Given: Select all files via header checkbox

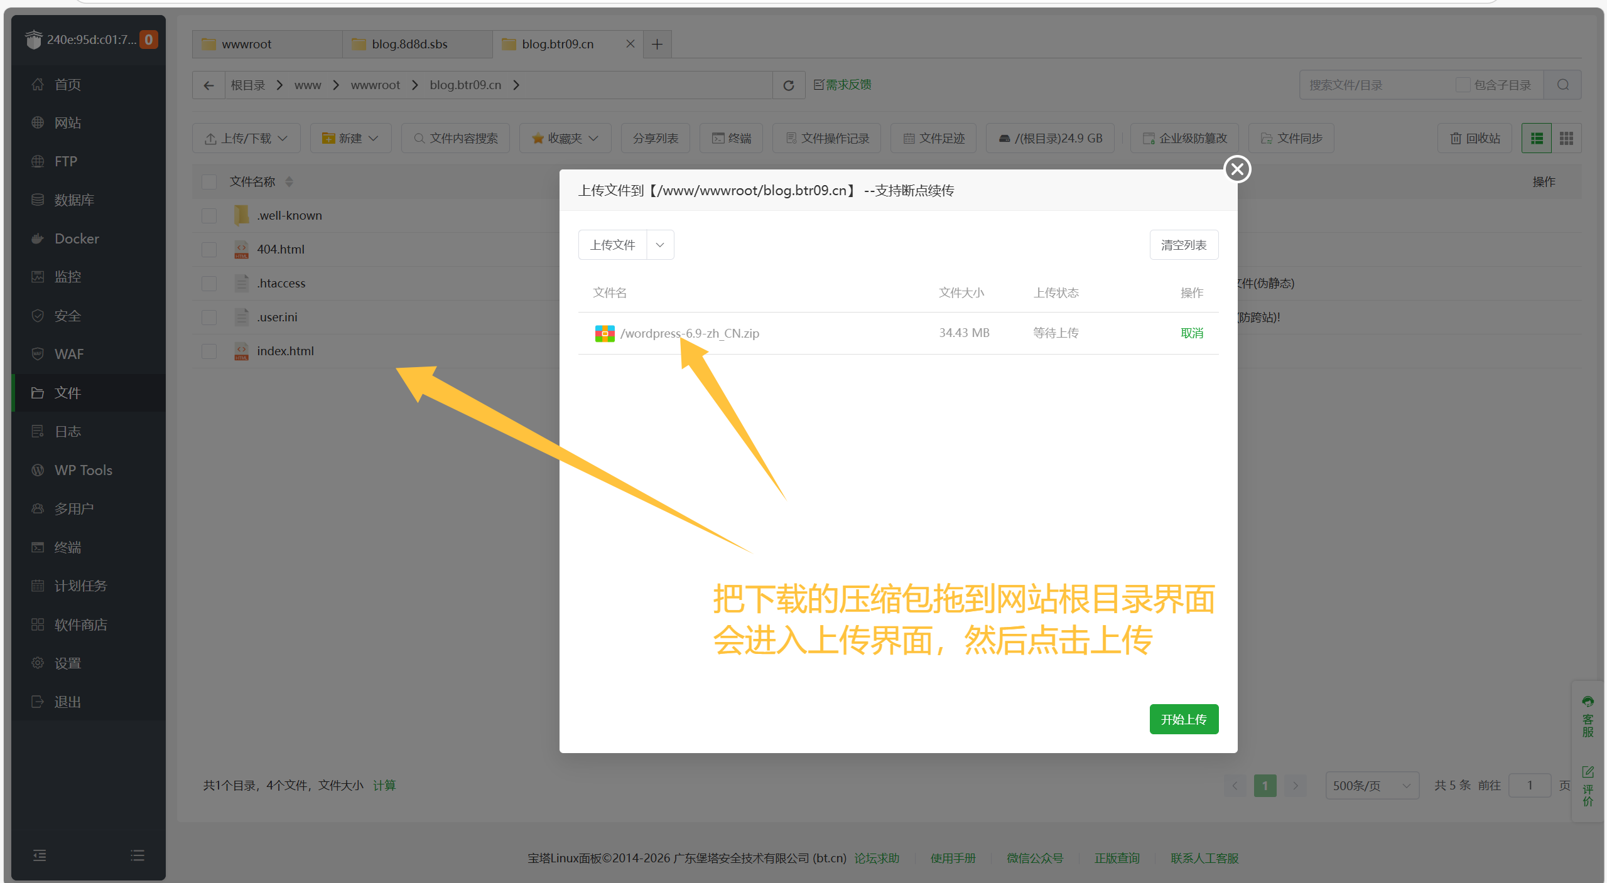Looking at the screenshot, I should click(x=208, y=181).
